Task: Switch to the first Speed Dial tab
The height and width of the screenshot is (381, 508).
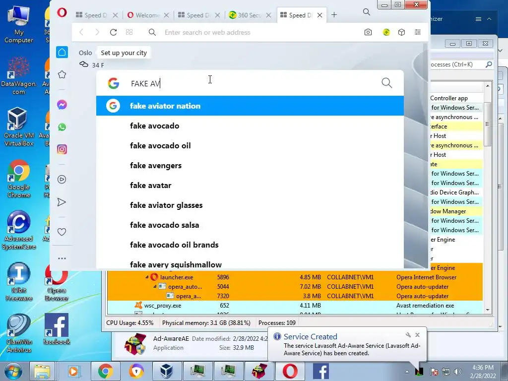Action: (x=96, y=15)
